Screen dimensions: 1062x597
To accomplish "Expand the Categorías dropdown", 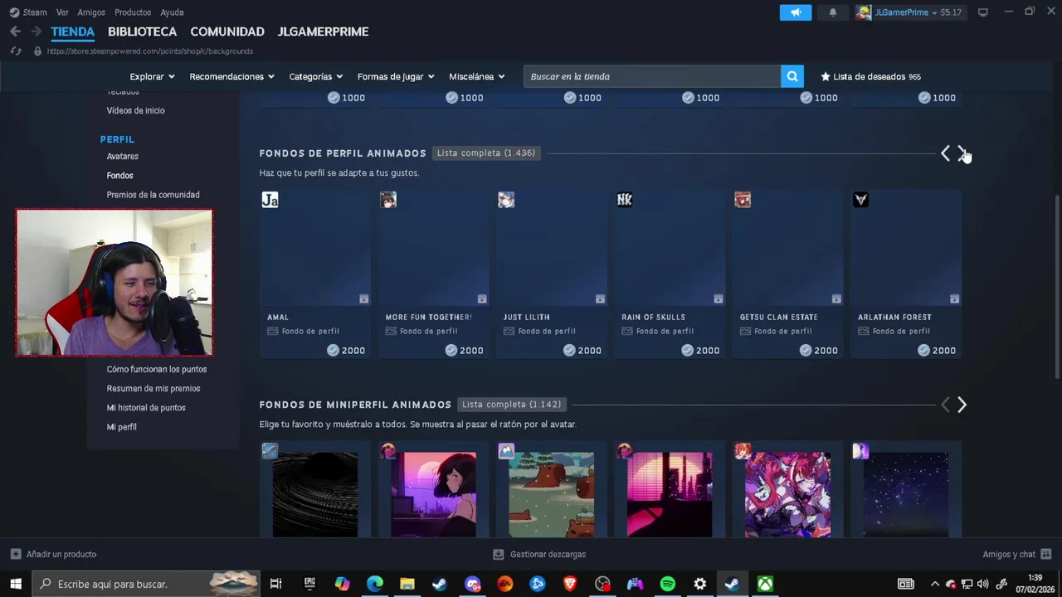I will [x=315, y=76].
